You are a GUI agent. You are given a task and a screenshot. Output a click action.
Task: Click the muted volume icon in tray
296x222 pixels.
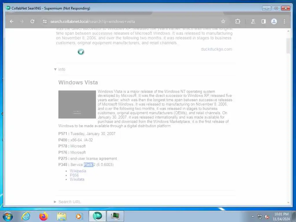tap(267, 217)
